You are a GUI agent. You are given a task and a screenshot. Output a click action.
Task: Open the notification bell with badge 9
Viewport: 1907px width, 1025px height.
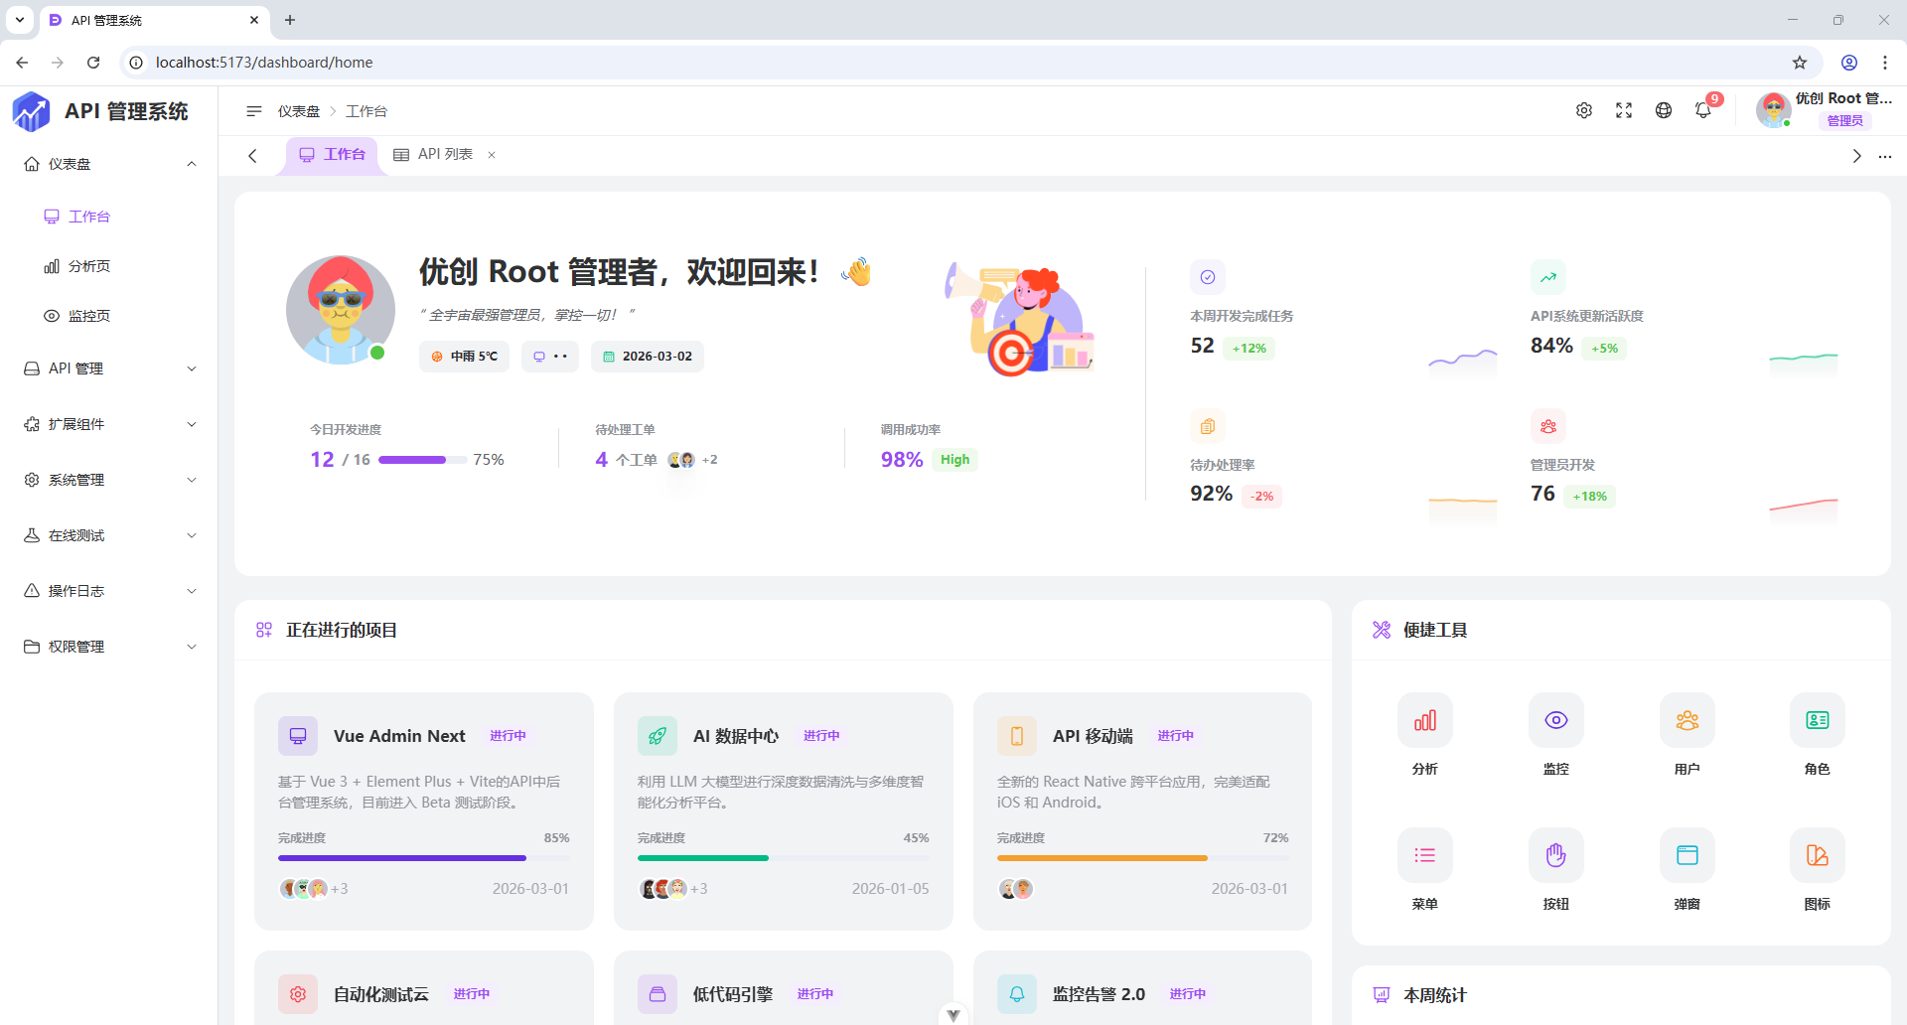[1703, 110]
